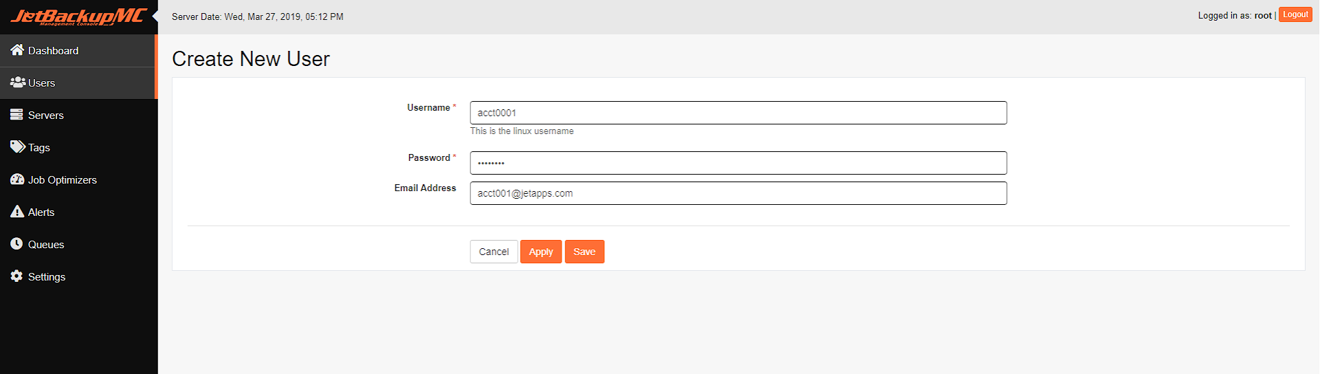Click the Queues clock icon
Screen dimensions: 1320x374
click(16, 243)
